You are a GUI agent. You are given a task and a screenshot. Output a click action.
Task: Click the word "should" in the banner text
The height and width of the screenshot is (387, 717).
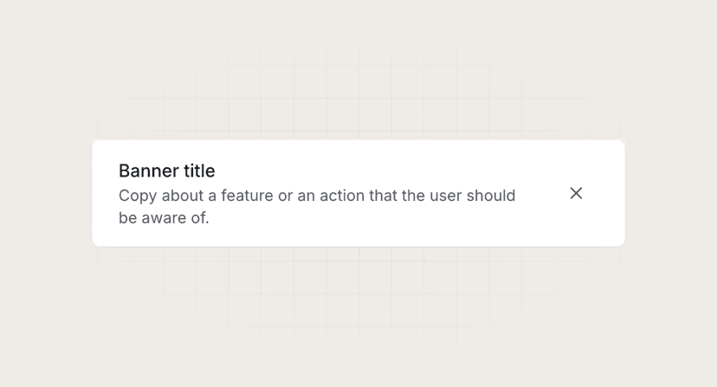pos(490,196)
